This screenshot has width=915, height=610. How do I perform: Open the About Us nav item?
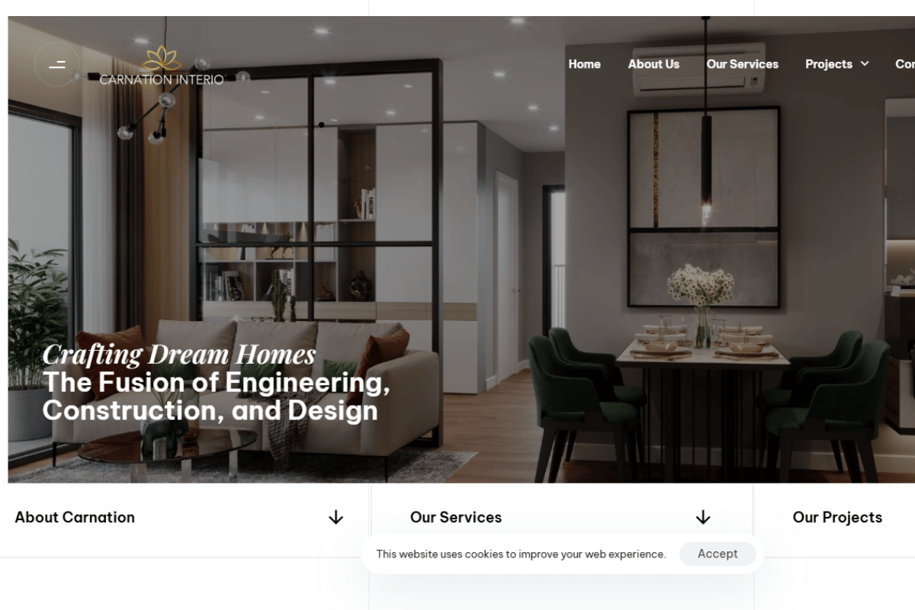pos(653,64)
